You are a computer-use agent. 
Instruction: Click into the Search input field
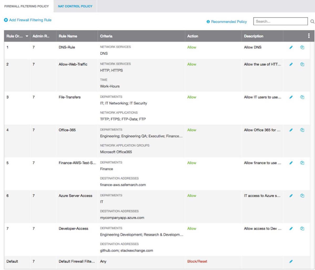[x=280, y=21]
